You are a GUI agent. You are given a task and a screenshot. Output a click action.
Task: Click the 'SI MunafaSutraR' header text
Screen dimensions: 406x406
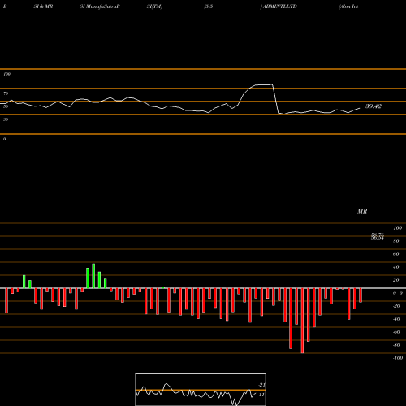point(100,6)
